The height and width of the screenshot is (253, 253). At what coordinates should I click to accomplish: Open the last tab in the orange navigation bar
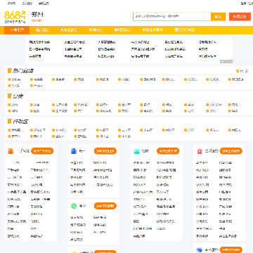click(184, 30)
